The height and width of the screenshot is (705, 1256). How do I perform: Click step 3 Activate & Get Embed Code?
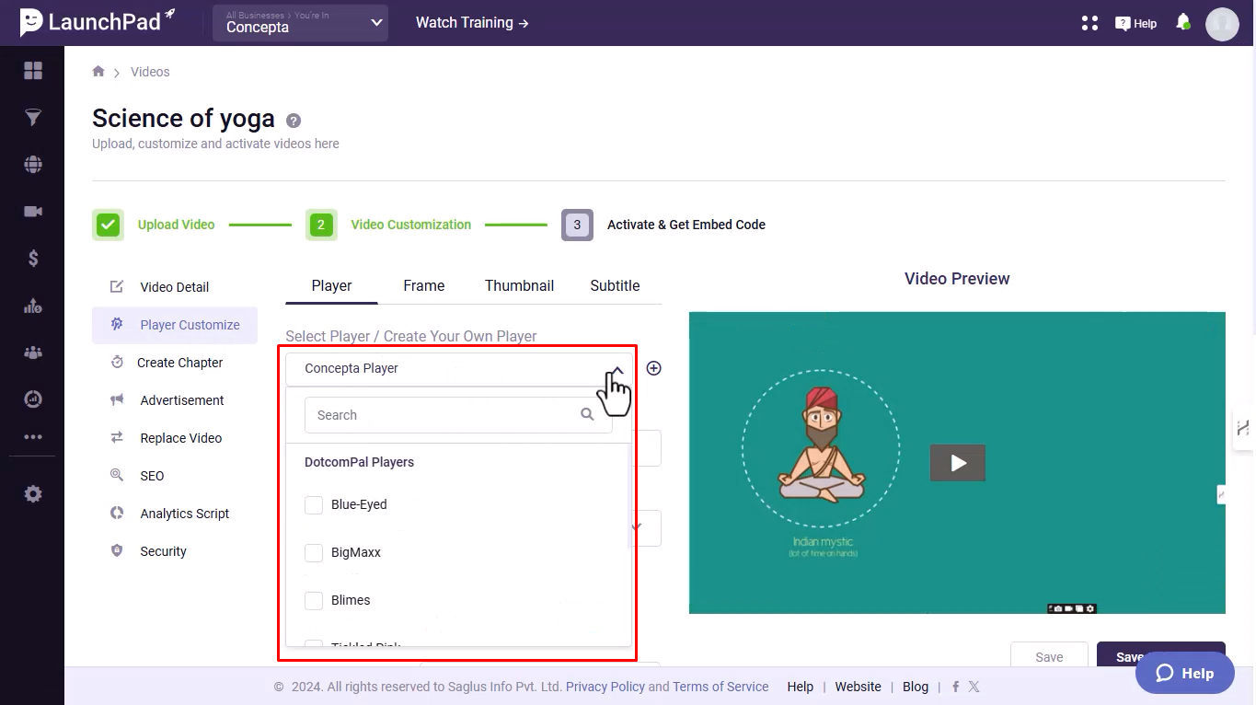coord(577,225)
